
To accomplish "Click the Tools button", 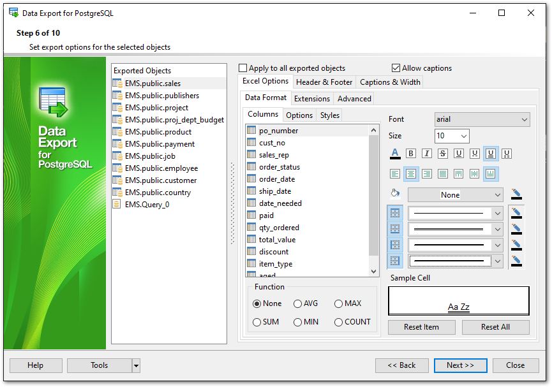I will tap(100, 366).
